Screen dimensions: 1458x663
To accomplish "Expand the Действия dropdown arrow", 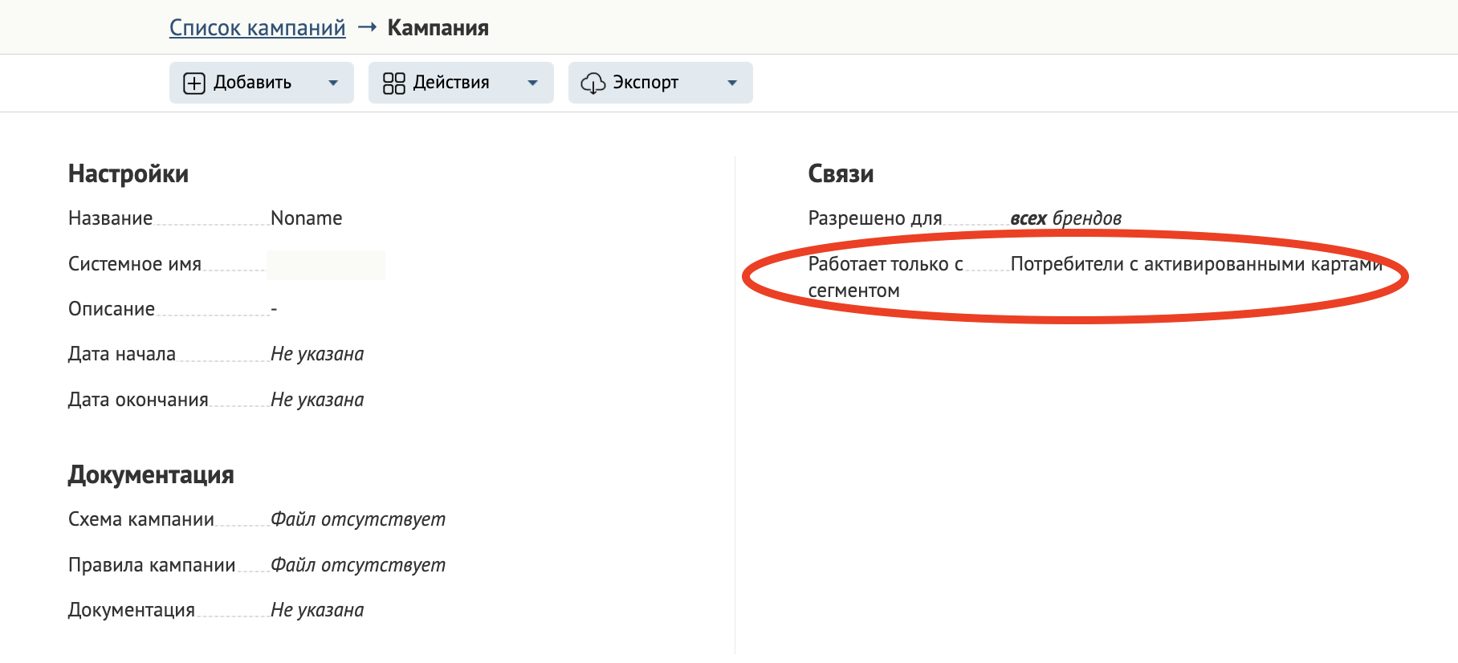I will coord(532,83).
